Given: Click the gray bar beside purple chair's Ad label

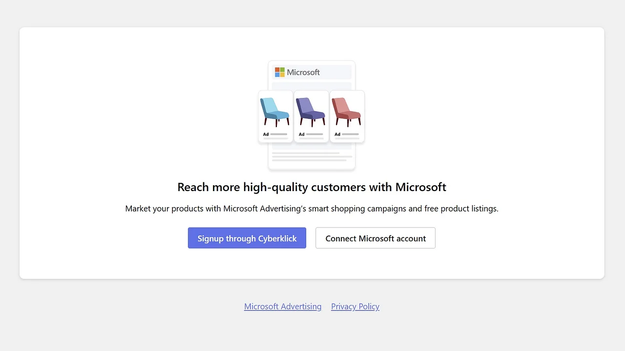Looking at the screenshot, I should point(314,134).
